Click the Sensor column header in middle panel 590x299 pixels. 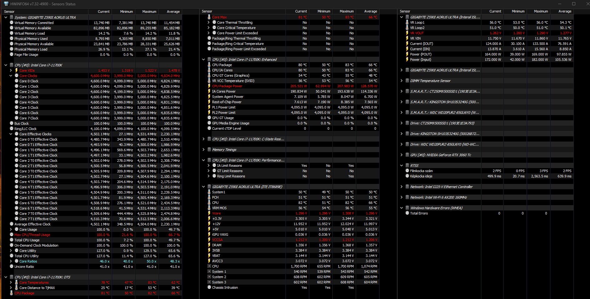[243, 11]
